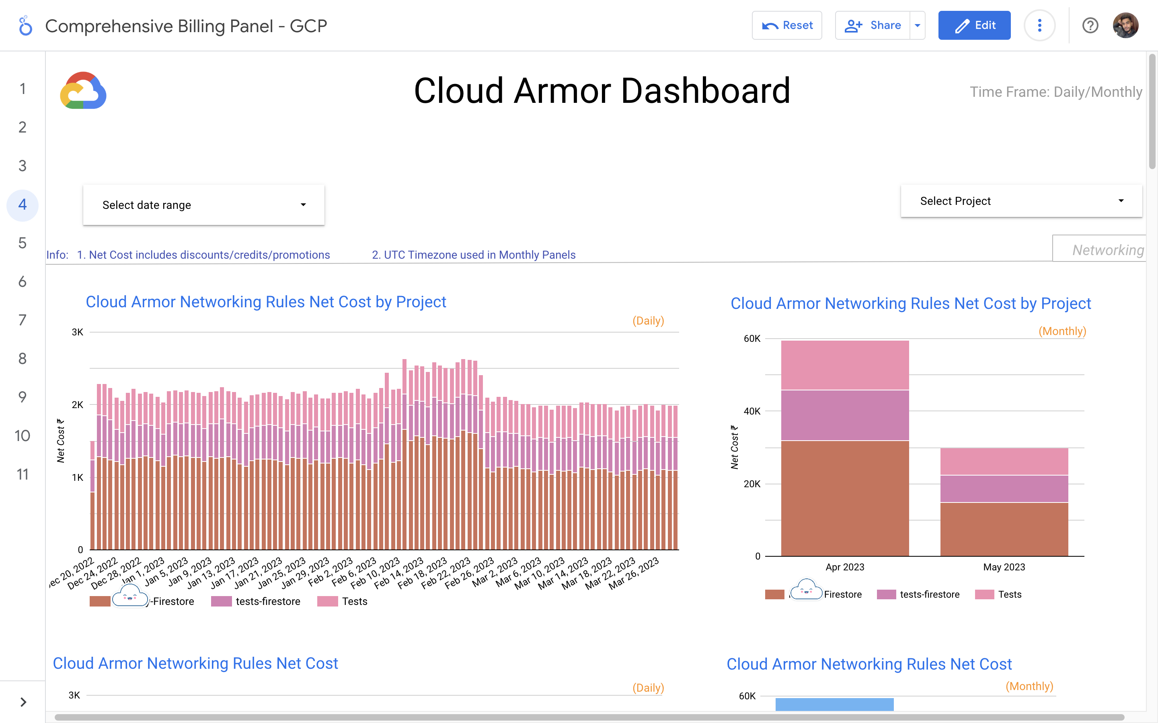Screen dimensions: 1158x723
Task: Click the Tests color swatch in daily legend
Action: tap(328, 602)
